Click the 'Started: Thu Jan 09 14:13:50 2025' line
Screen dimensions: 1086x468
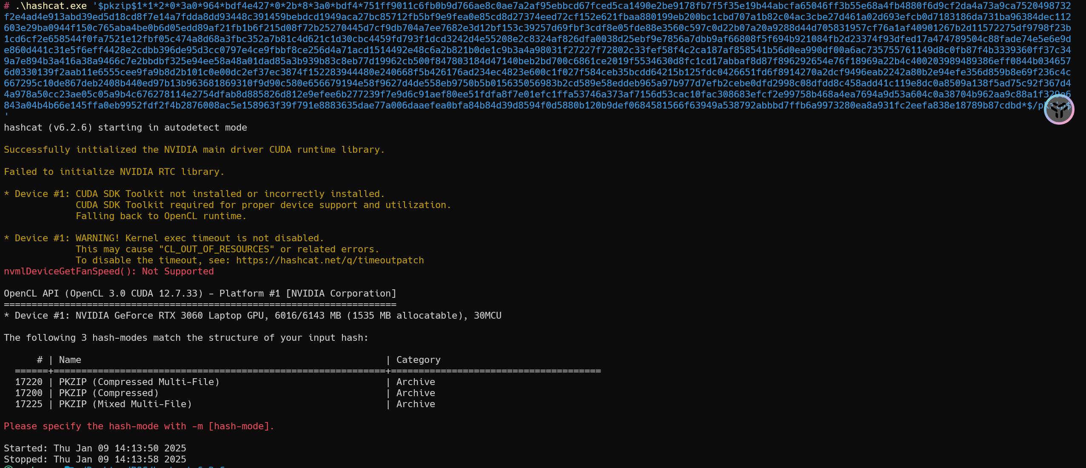click(x=95, y=448)
